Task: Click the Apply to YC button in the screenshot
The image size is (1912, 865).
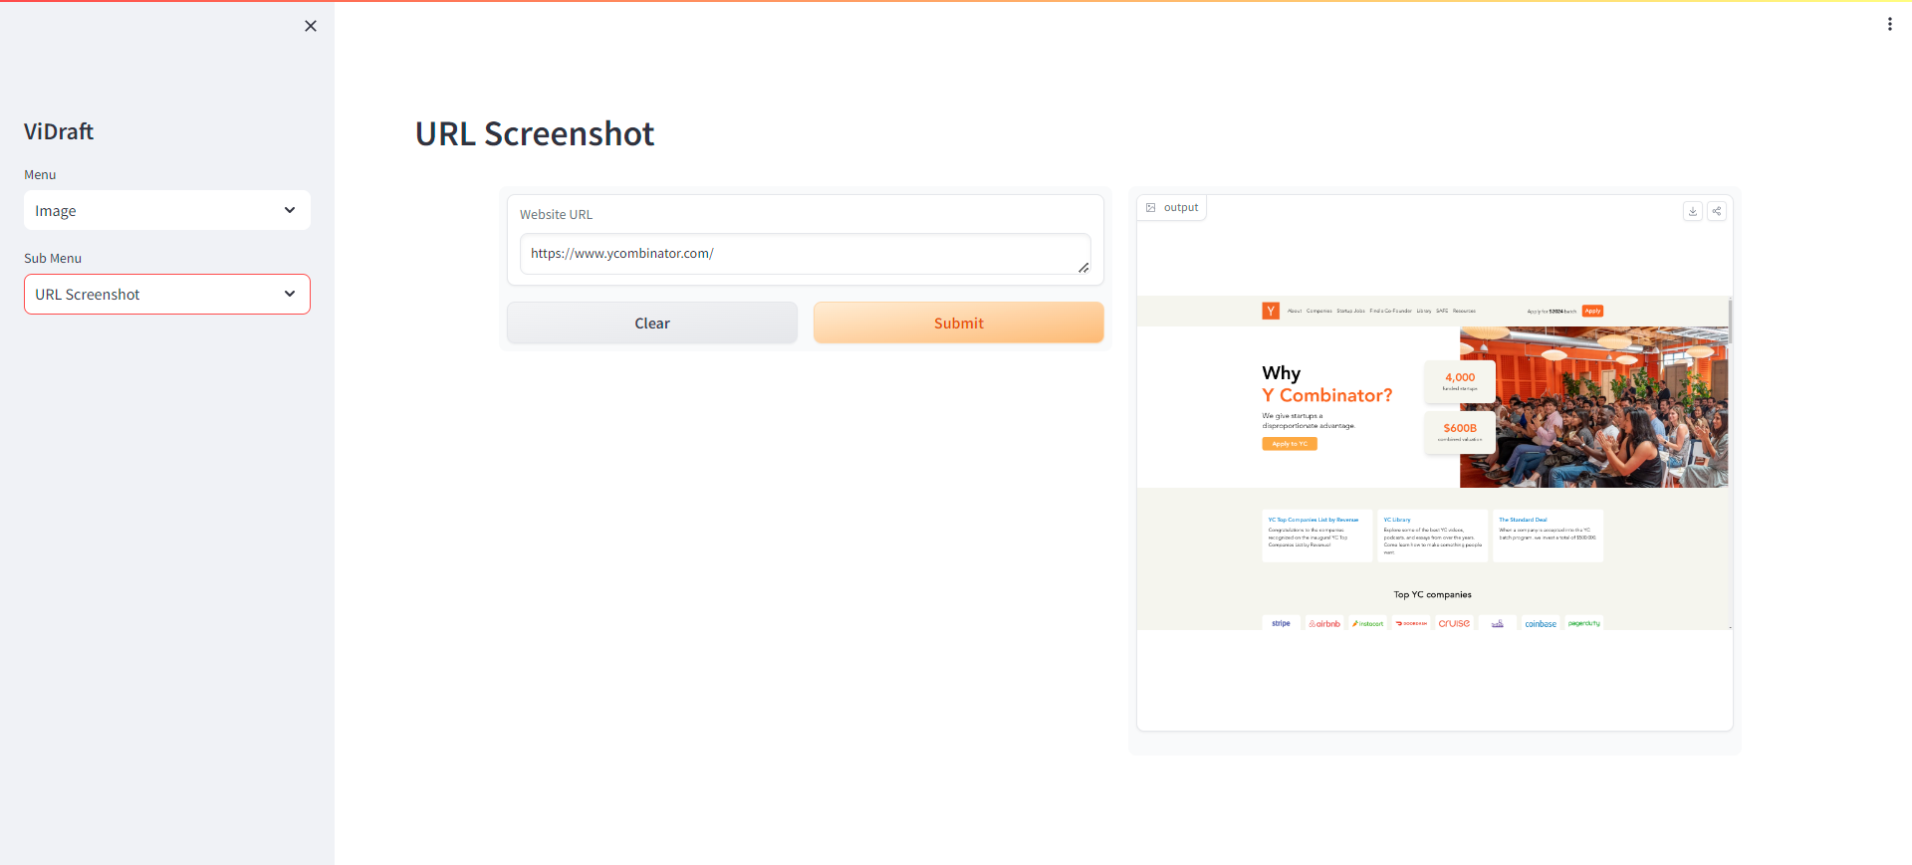Action: pyautogui.click(x=1290, y=444)
